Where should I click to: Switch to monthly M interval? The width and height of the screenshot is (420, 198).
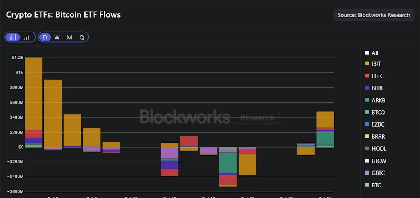pos(69,37)
